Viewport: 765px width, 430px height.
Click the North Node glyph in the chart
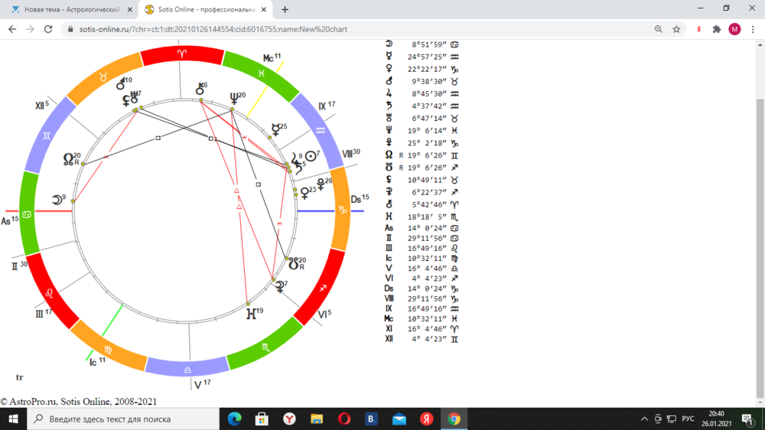click(x=69, y=160)
